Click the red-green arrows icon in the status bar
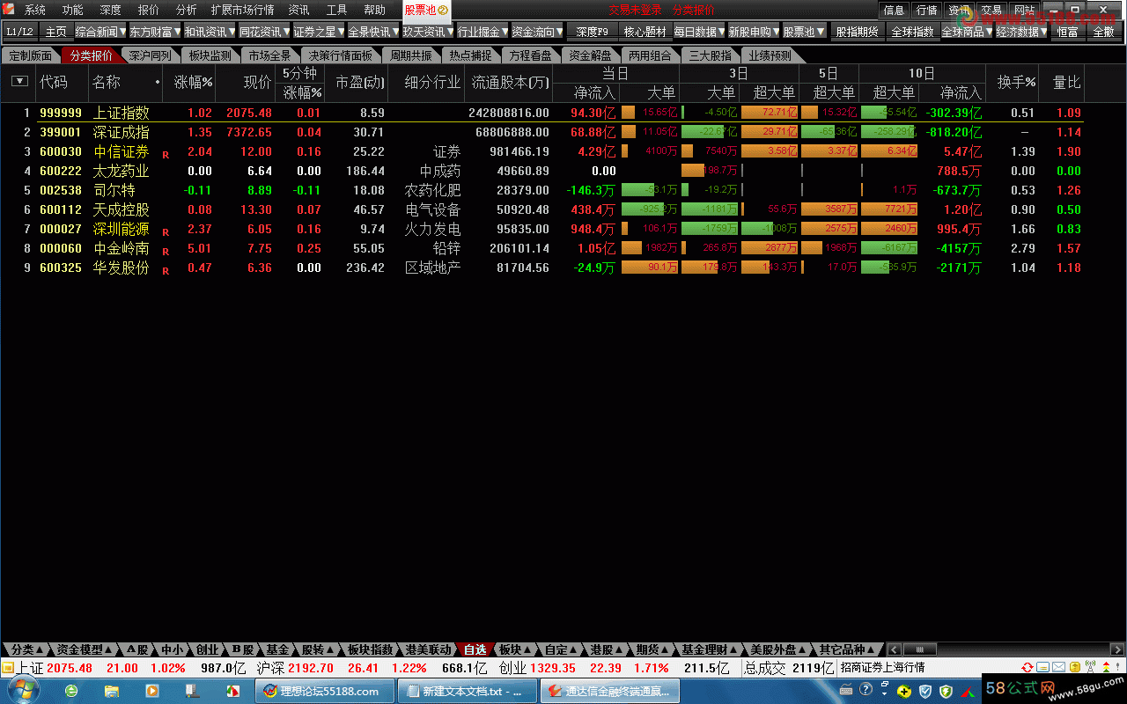This screenshot has width=1127, height=704. 1106,668
